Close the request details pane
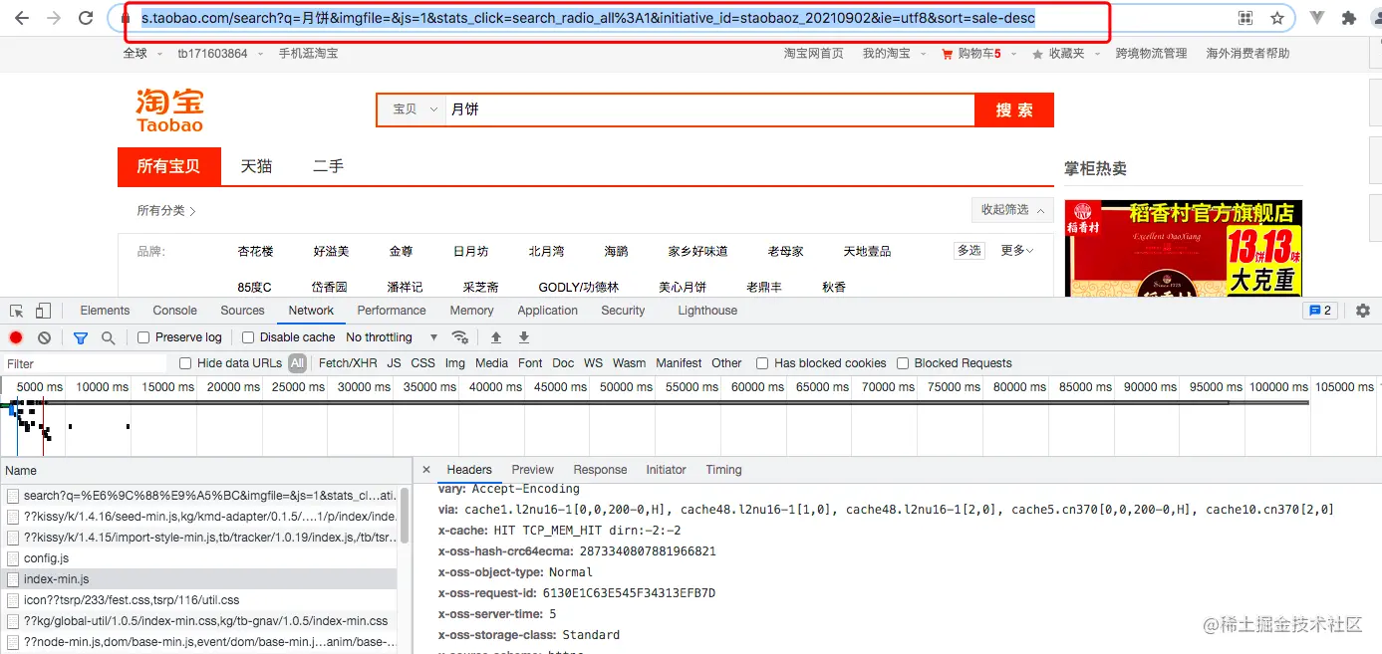 coord(426,470)
